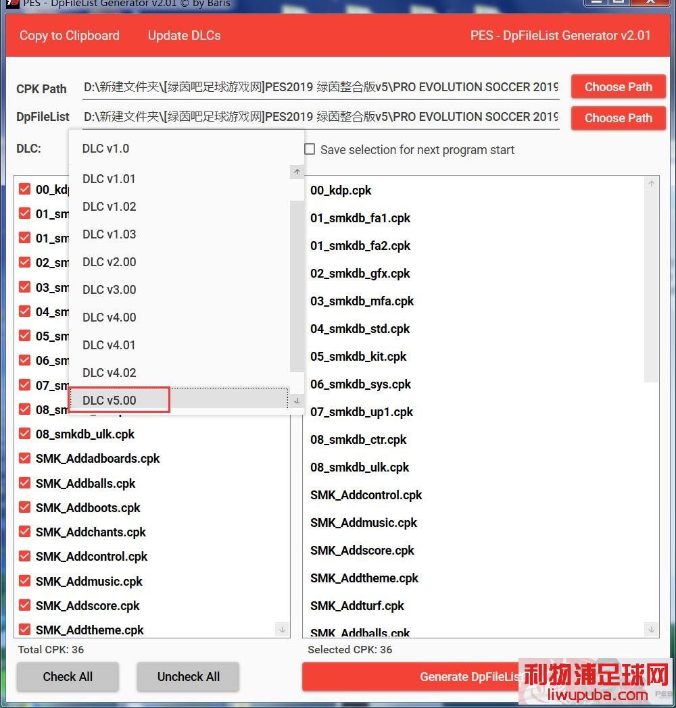Click Copy to Clipboard

pyautogui.click(x=70, y=35)
